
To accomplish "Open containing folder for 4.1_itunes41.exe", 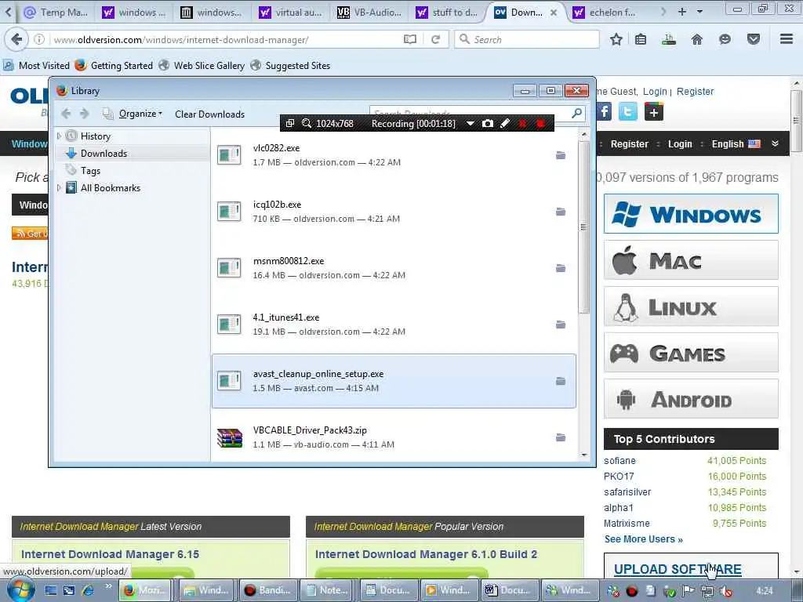I will (x=561, y=325).
